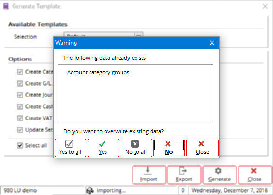Click the Export arrow icon

pyautogui.click(x=182, y=171)
